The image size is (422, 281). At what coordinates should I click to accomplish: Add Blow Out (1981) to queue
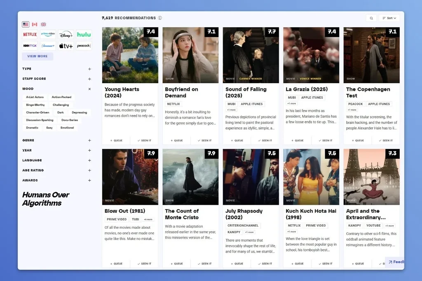pyautogui.click(x=116, y=264)
